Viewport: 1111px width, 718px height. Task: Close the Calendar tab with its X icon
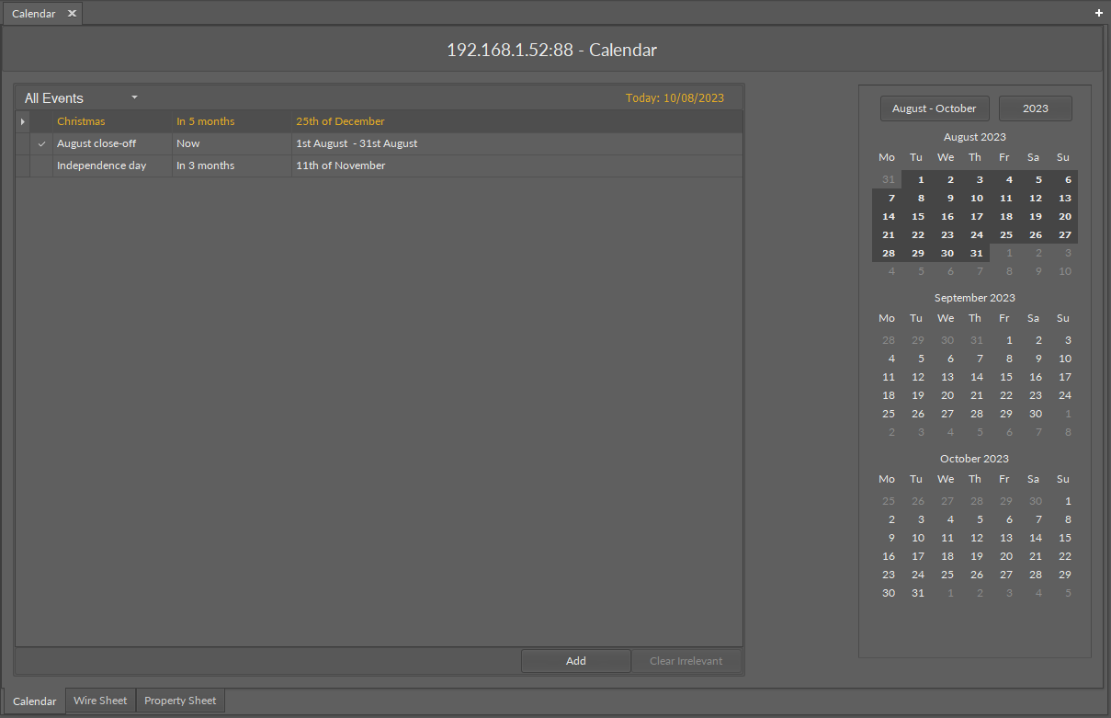[72, 14]
